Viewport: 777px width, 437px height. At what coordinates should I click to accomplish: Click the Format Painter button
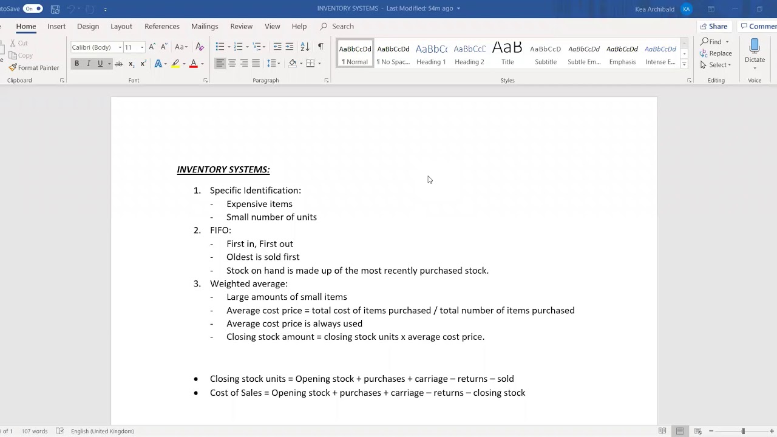tap(34, 68)
